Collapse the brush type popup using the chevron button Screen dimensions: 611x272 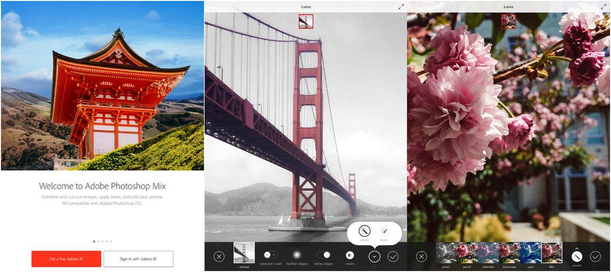coord(374,256)
